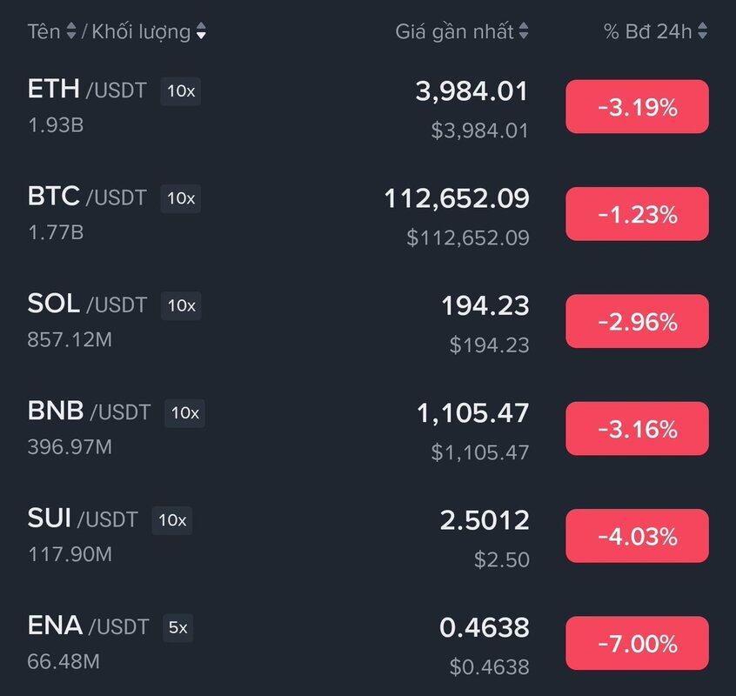Click BTC -1.23% change button
This screenshot has height=696, width=736.
click(637, 214)
